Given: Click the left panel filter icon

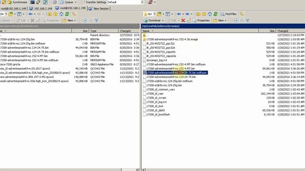Looking at the screenshot, I should pos(19,14).
